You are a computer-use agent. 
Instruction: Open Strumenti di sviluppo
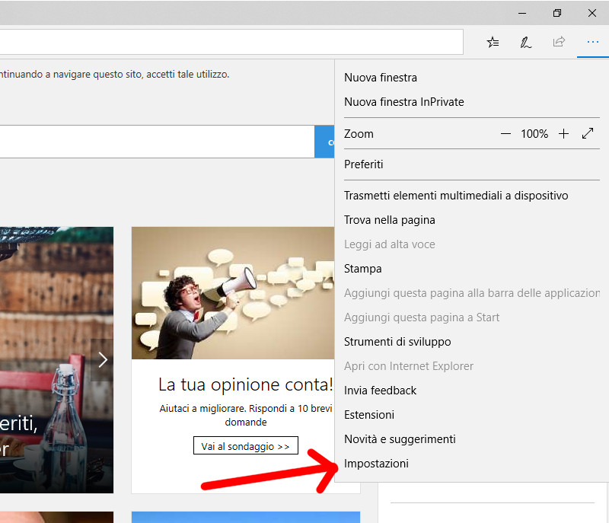(x=397, y=342)
